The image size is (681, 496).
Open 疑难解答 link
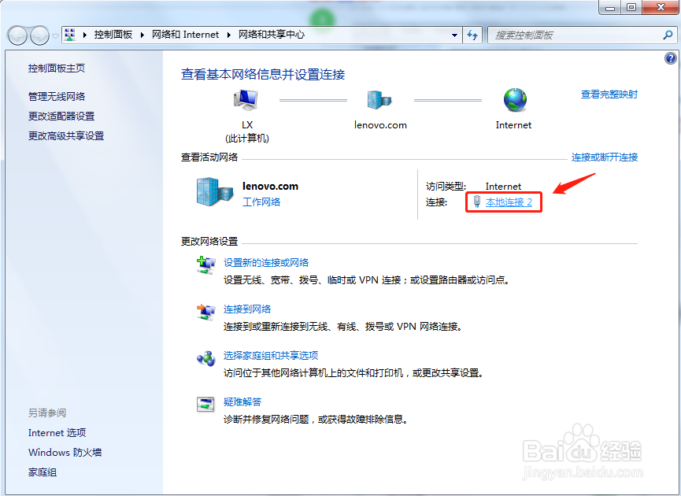point(242,402)
